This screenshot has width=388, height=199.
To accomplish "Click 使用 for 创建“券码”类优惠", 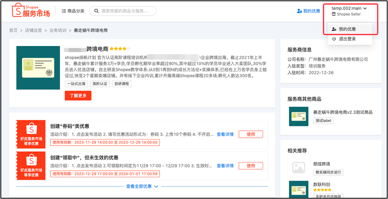I will point(251,134).
